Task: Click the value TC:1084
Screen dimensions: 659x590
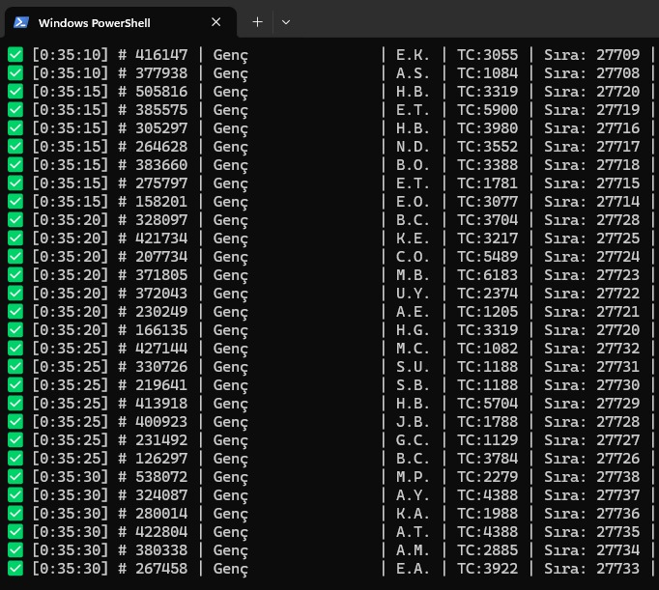Action: pyautogui.click(x=488, y=73)
